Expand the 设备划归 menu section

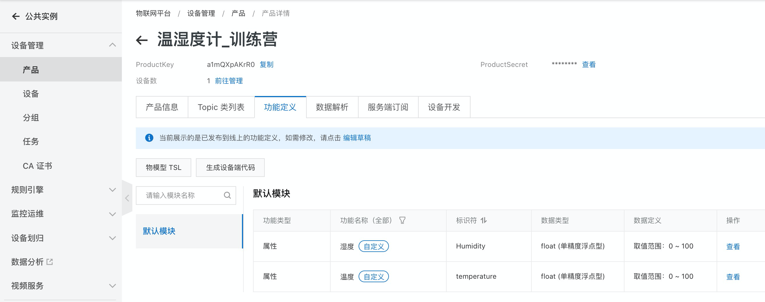(112, 238)
